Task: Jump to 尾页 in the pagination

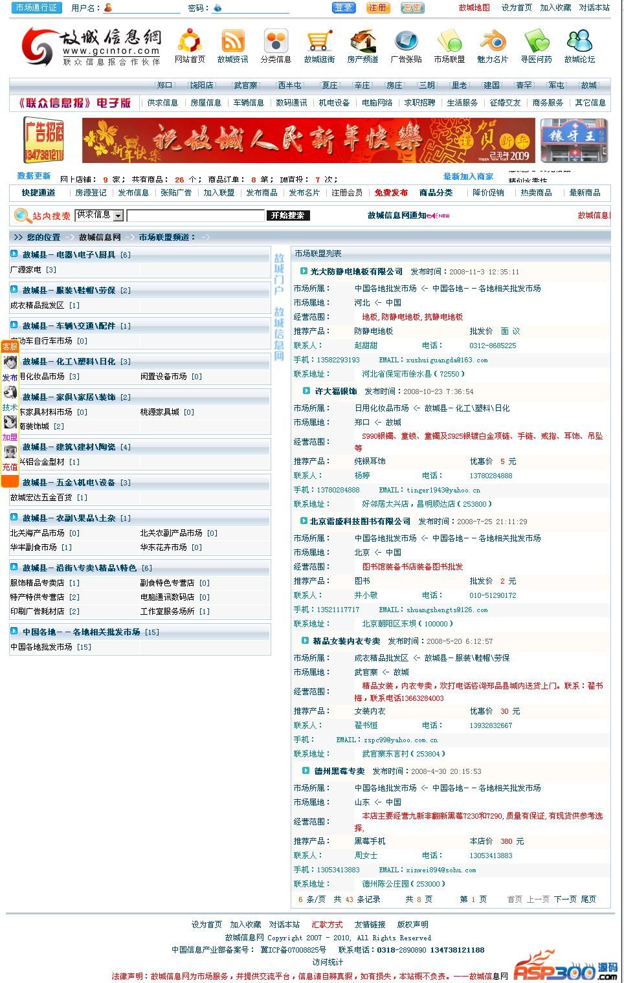Action: pyautogui.click(x=588, y=899)
